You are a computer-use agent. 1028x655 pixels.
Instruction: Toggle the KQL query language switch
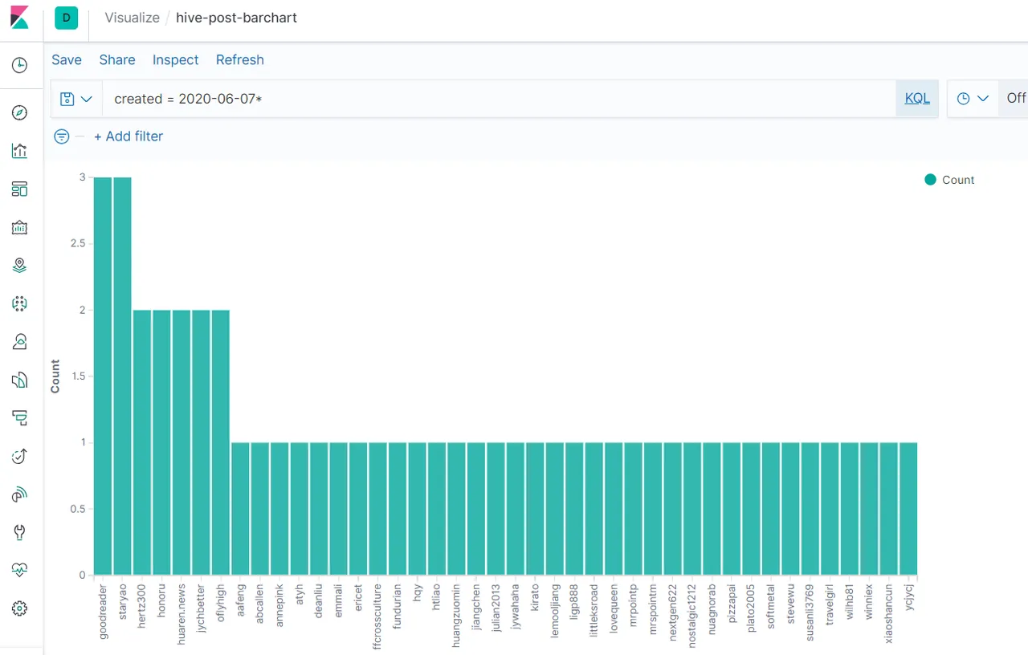pyautogui.click(x=917, y=98)
